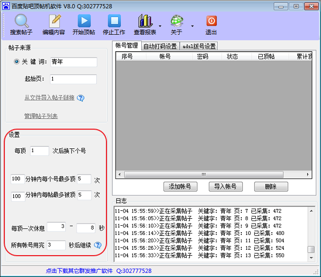Click minutes field before 分钟内每个号最多顶
Viewport: 321px width, 277px height.
18,179
